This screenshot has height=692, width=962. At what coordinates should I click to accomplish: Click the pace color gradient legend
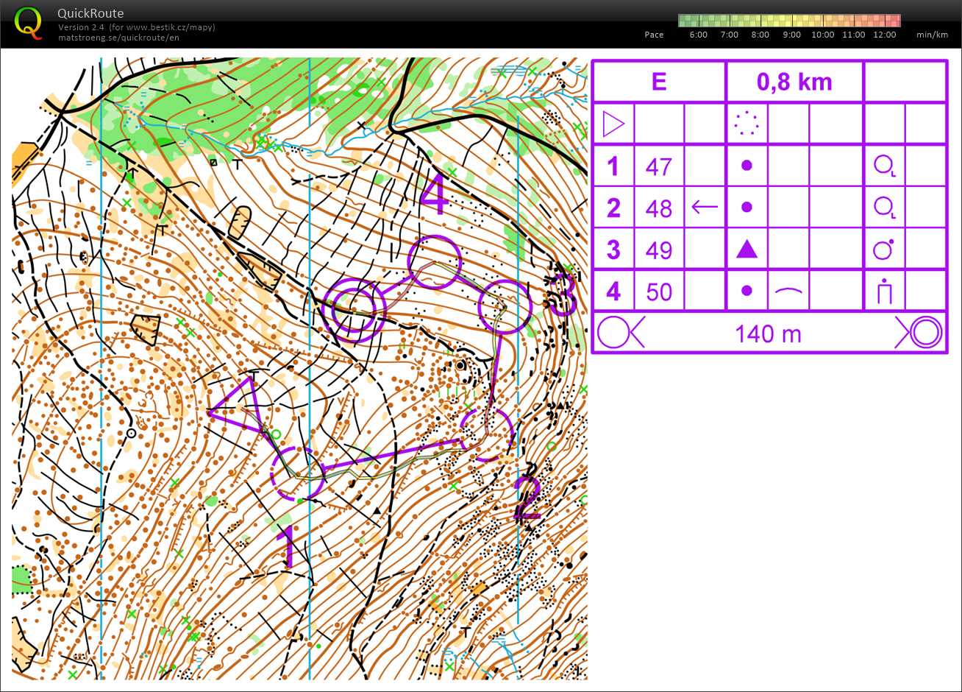point(788,21)
